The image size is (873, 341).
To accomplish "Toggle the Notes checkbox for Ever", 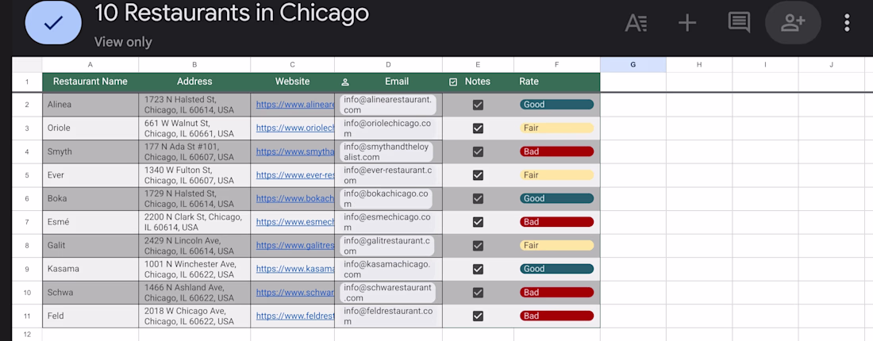I will 478,174.
